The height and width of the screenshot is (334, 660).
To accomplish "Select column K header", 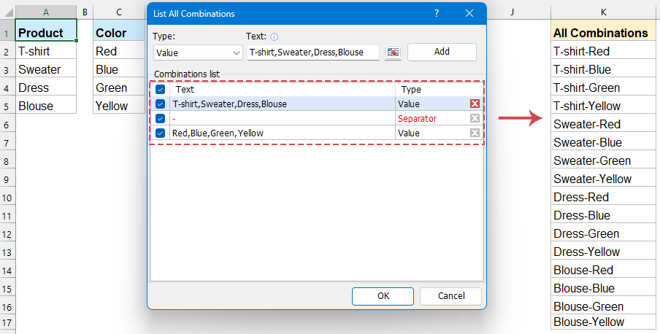I will [x=603, y=12].
